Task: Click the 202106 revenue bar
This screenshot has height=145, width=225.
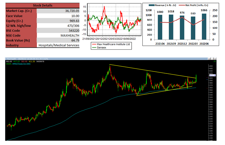Action: tap(160, 27)
